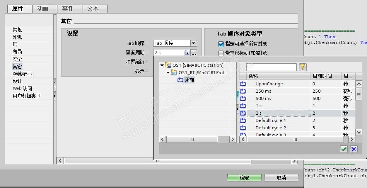
Task: Click the cycle time value 250
Action: click(316, 91)
